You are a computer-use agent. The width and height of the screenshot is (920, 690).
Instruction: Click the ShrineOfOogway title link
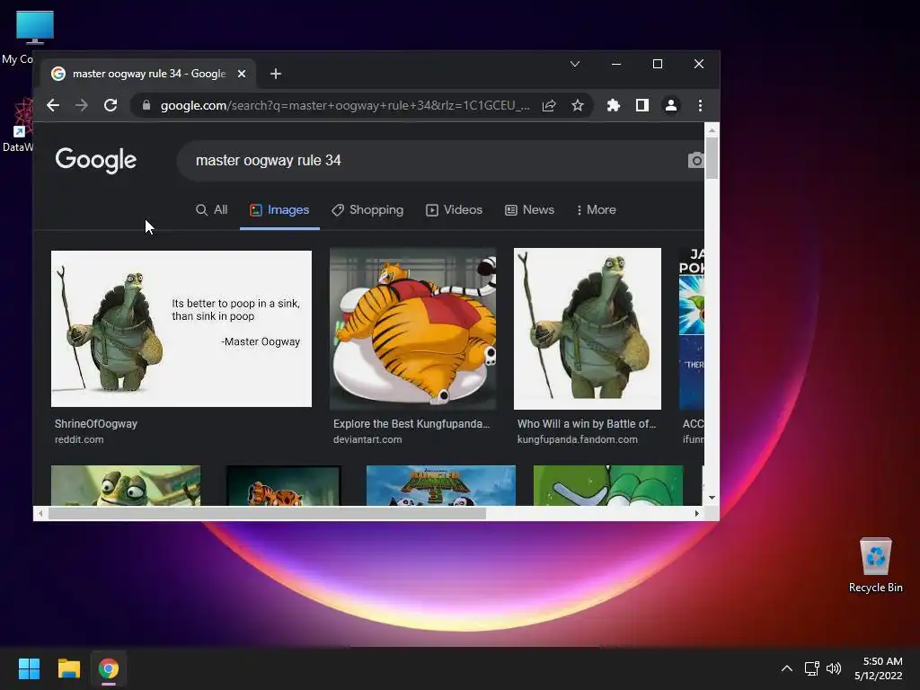pyautogui.click(x=95, y=424)
